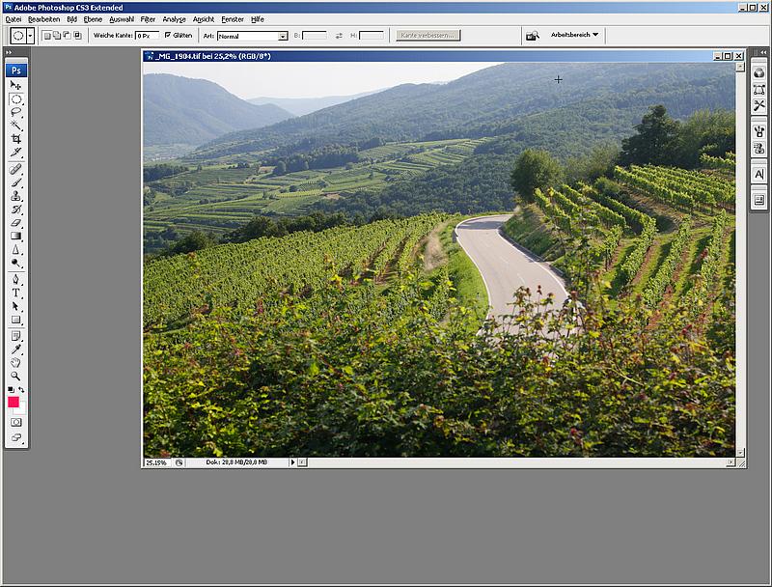The height and width of the screenshot is (587, 772).
Task: Choose the Type (T) tool
Action: click(16, 293)
